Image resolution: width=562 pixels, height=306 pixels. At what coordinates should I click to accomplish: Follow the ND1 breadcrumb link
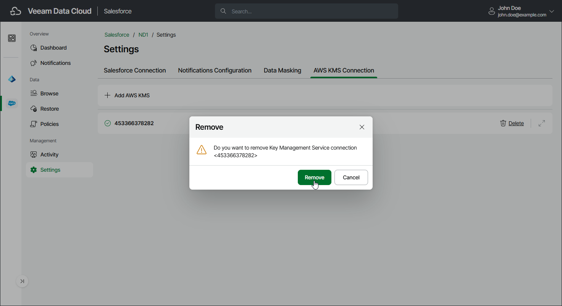(x=143, y=35)
